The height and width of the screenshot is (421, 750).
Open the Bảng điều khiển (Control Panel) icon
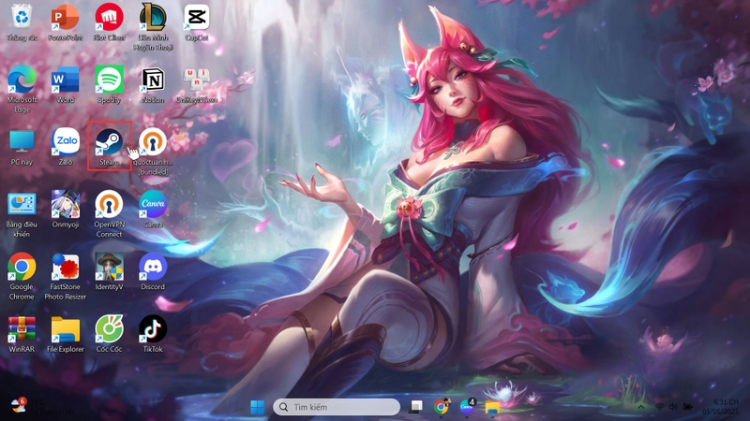click(x=22, y=215)
